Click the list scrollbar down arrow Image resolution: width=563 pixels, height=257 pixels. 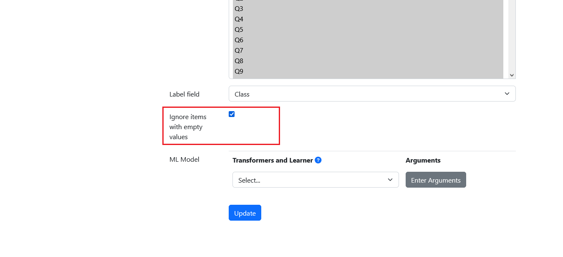[512, 75]
